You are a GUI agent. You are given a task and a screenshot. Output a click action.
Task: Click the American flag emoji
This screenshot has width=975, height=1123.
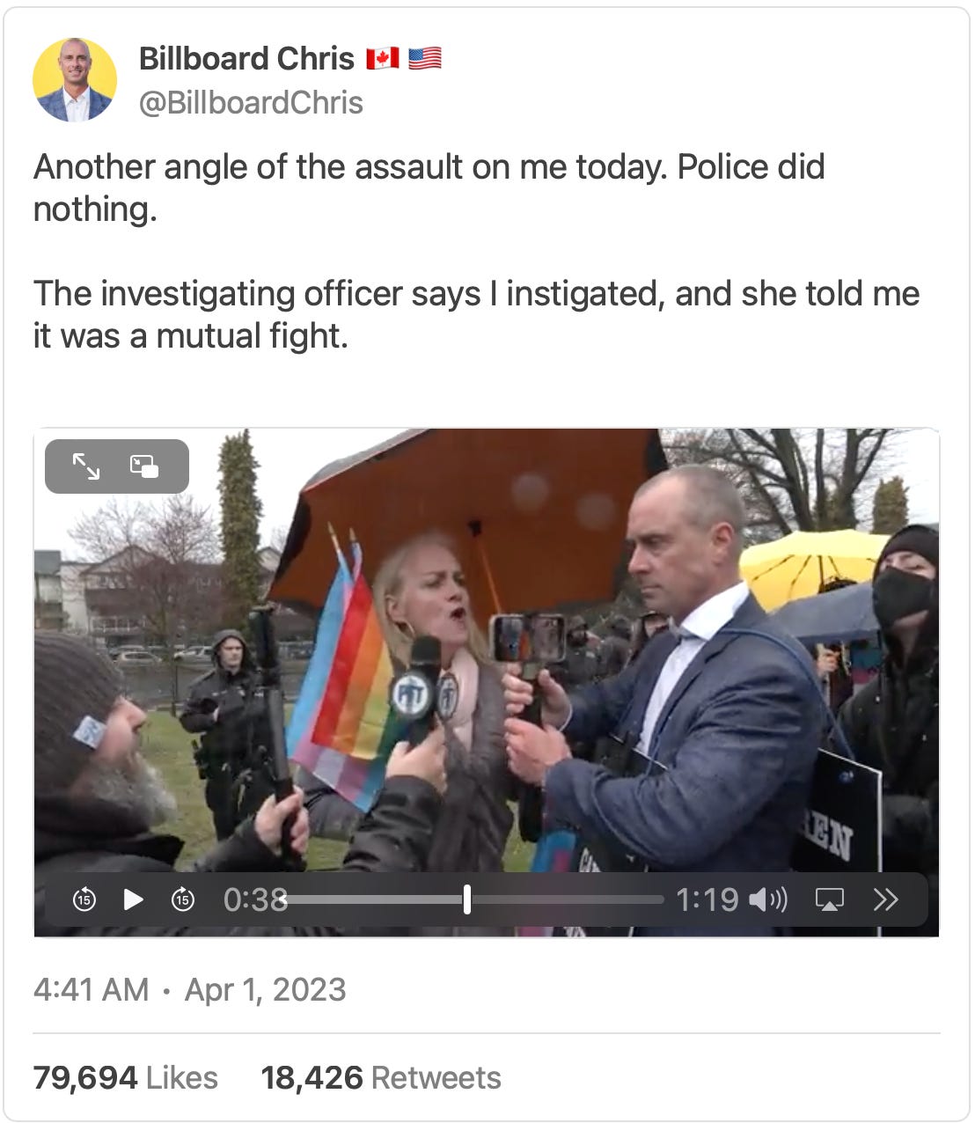pyautogui.click(x=425, y=58)
